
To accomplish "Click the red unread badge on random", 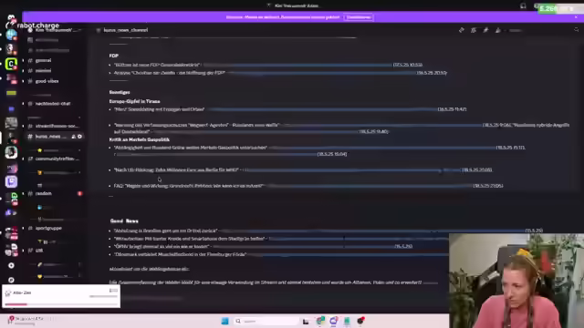I will [79, 193].
